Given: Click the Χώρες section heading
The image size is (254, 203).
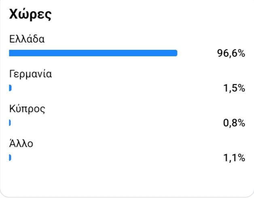Looking at the screenshot, I should coord(30,15).
